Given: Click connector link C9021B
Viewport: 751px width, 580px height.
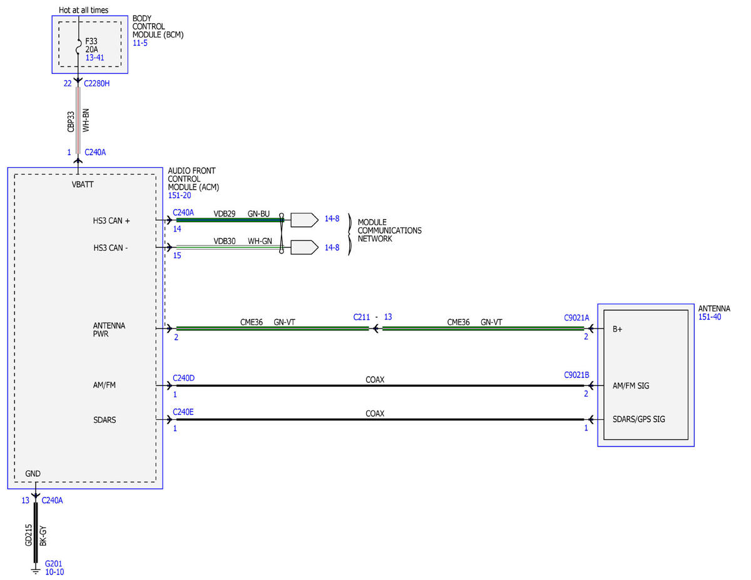Looking at the screenshot, I should pos(576,375).
